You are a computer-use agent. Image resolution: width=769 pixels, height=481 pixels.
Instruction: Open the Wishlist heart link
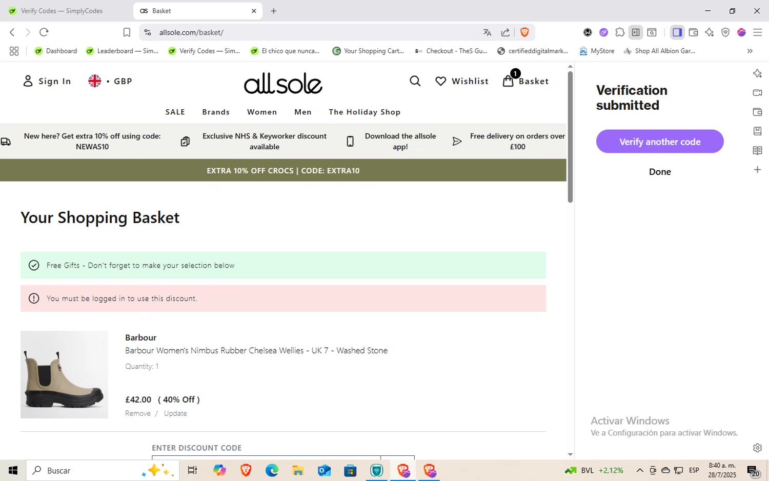462,81
